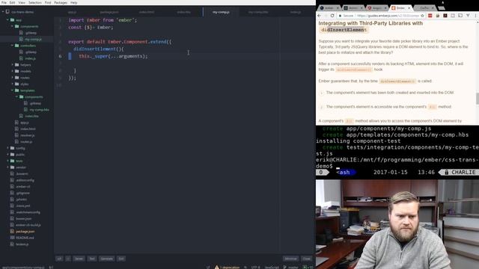The height and width of the screenshot is (269, 479).
Task: Open my-comp.hbs in tree view
Action: click(39, 110)
